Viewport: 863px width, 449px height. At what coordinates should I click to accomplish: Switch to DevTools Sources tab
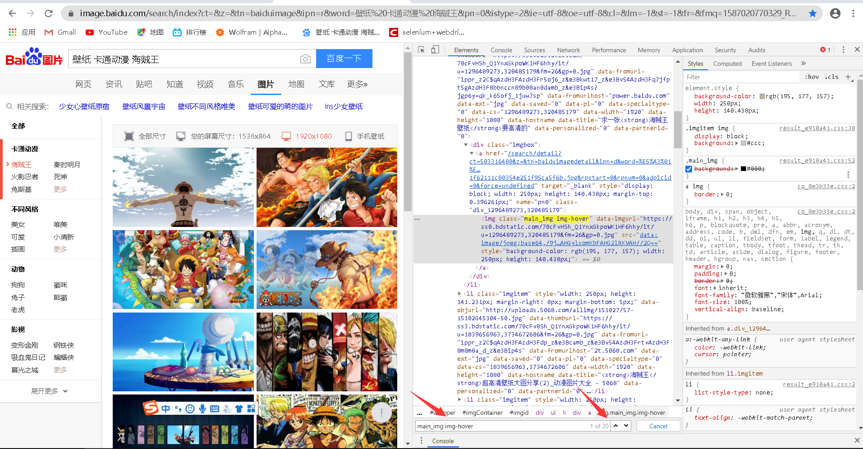coord(534,50)
